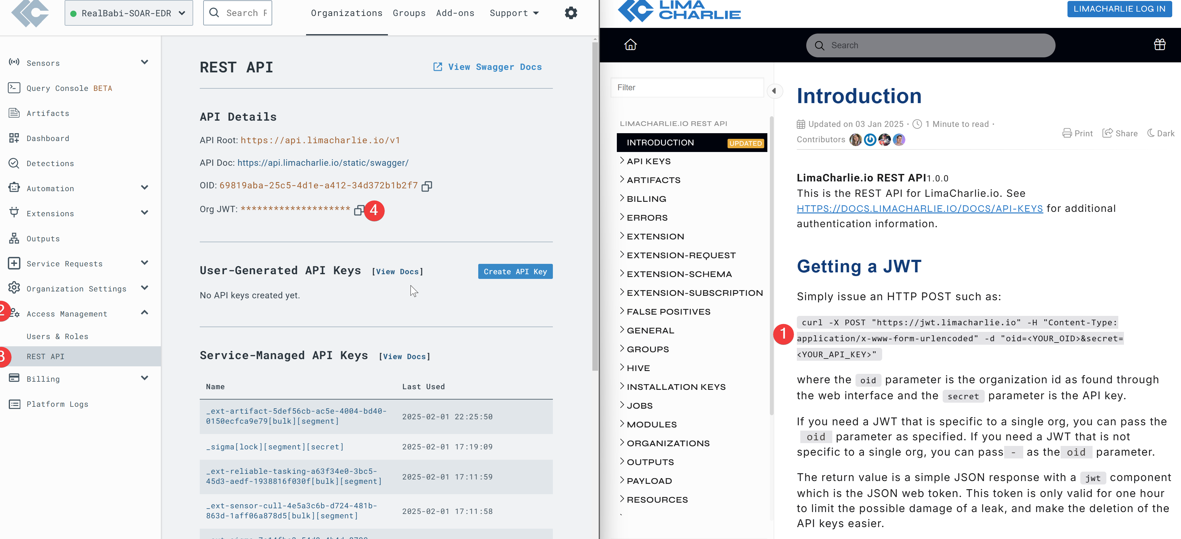Open the Add-ons menu item
Screen dimensions: 1181x539
point(455,13)
